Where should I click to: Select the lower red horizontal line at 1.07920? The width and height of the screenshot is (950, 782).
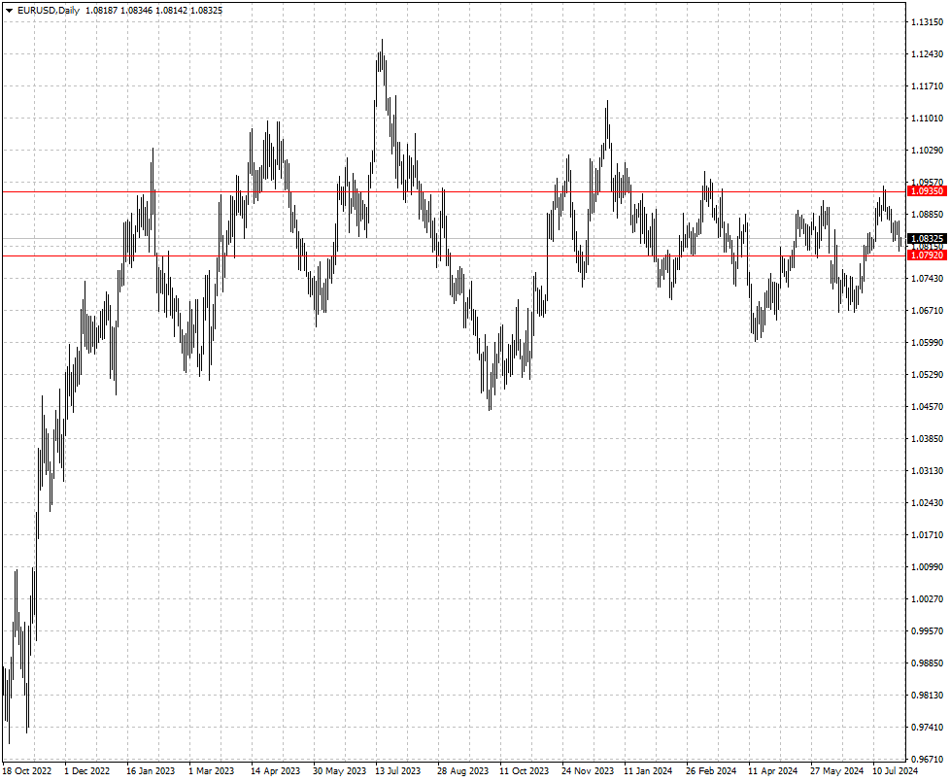[455, 255]
